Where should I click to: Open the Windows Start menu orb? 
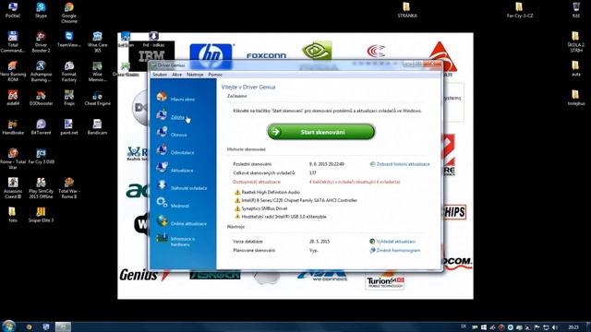point(8,326)
